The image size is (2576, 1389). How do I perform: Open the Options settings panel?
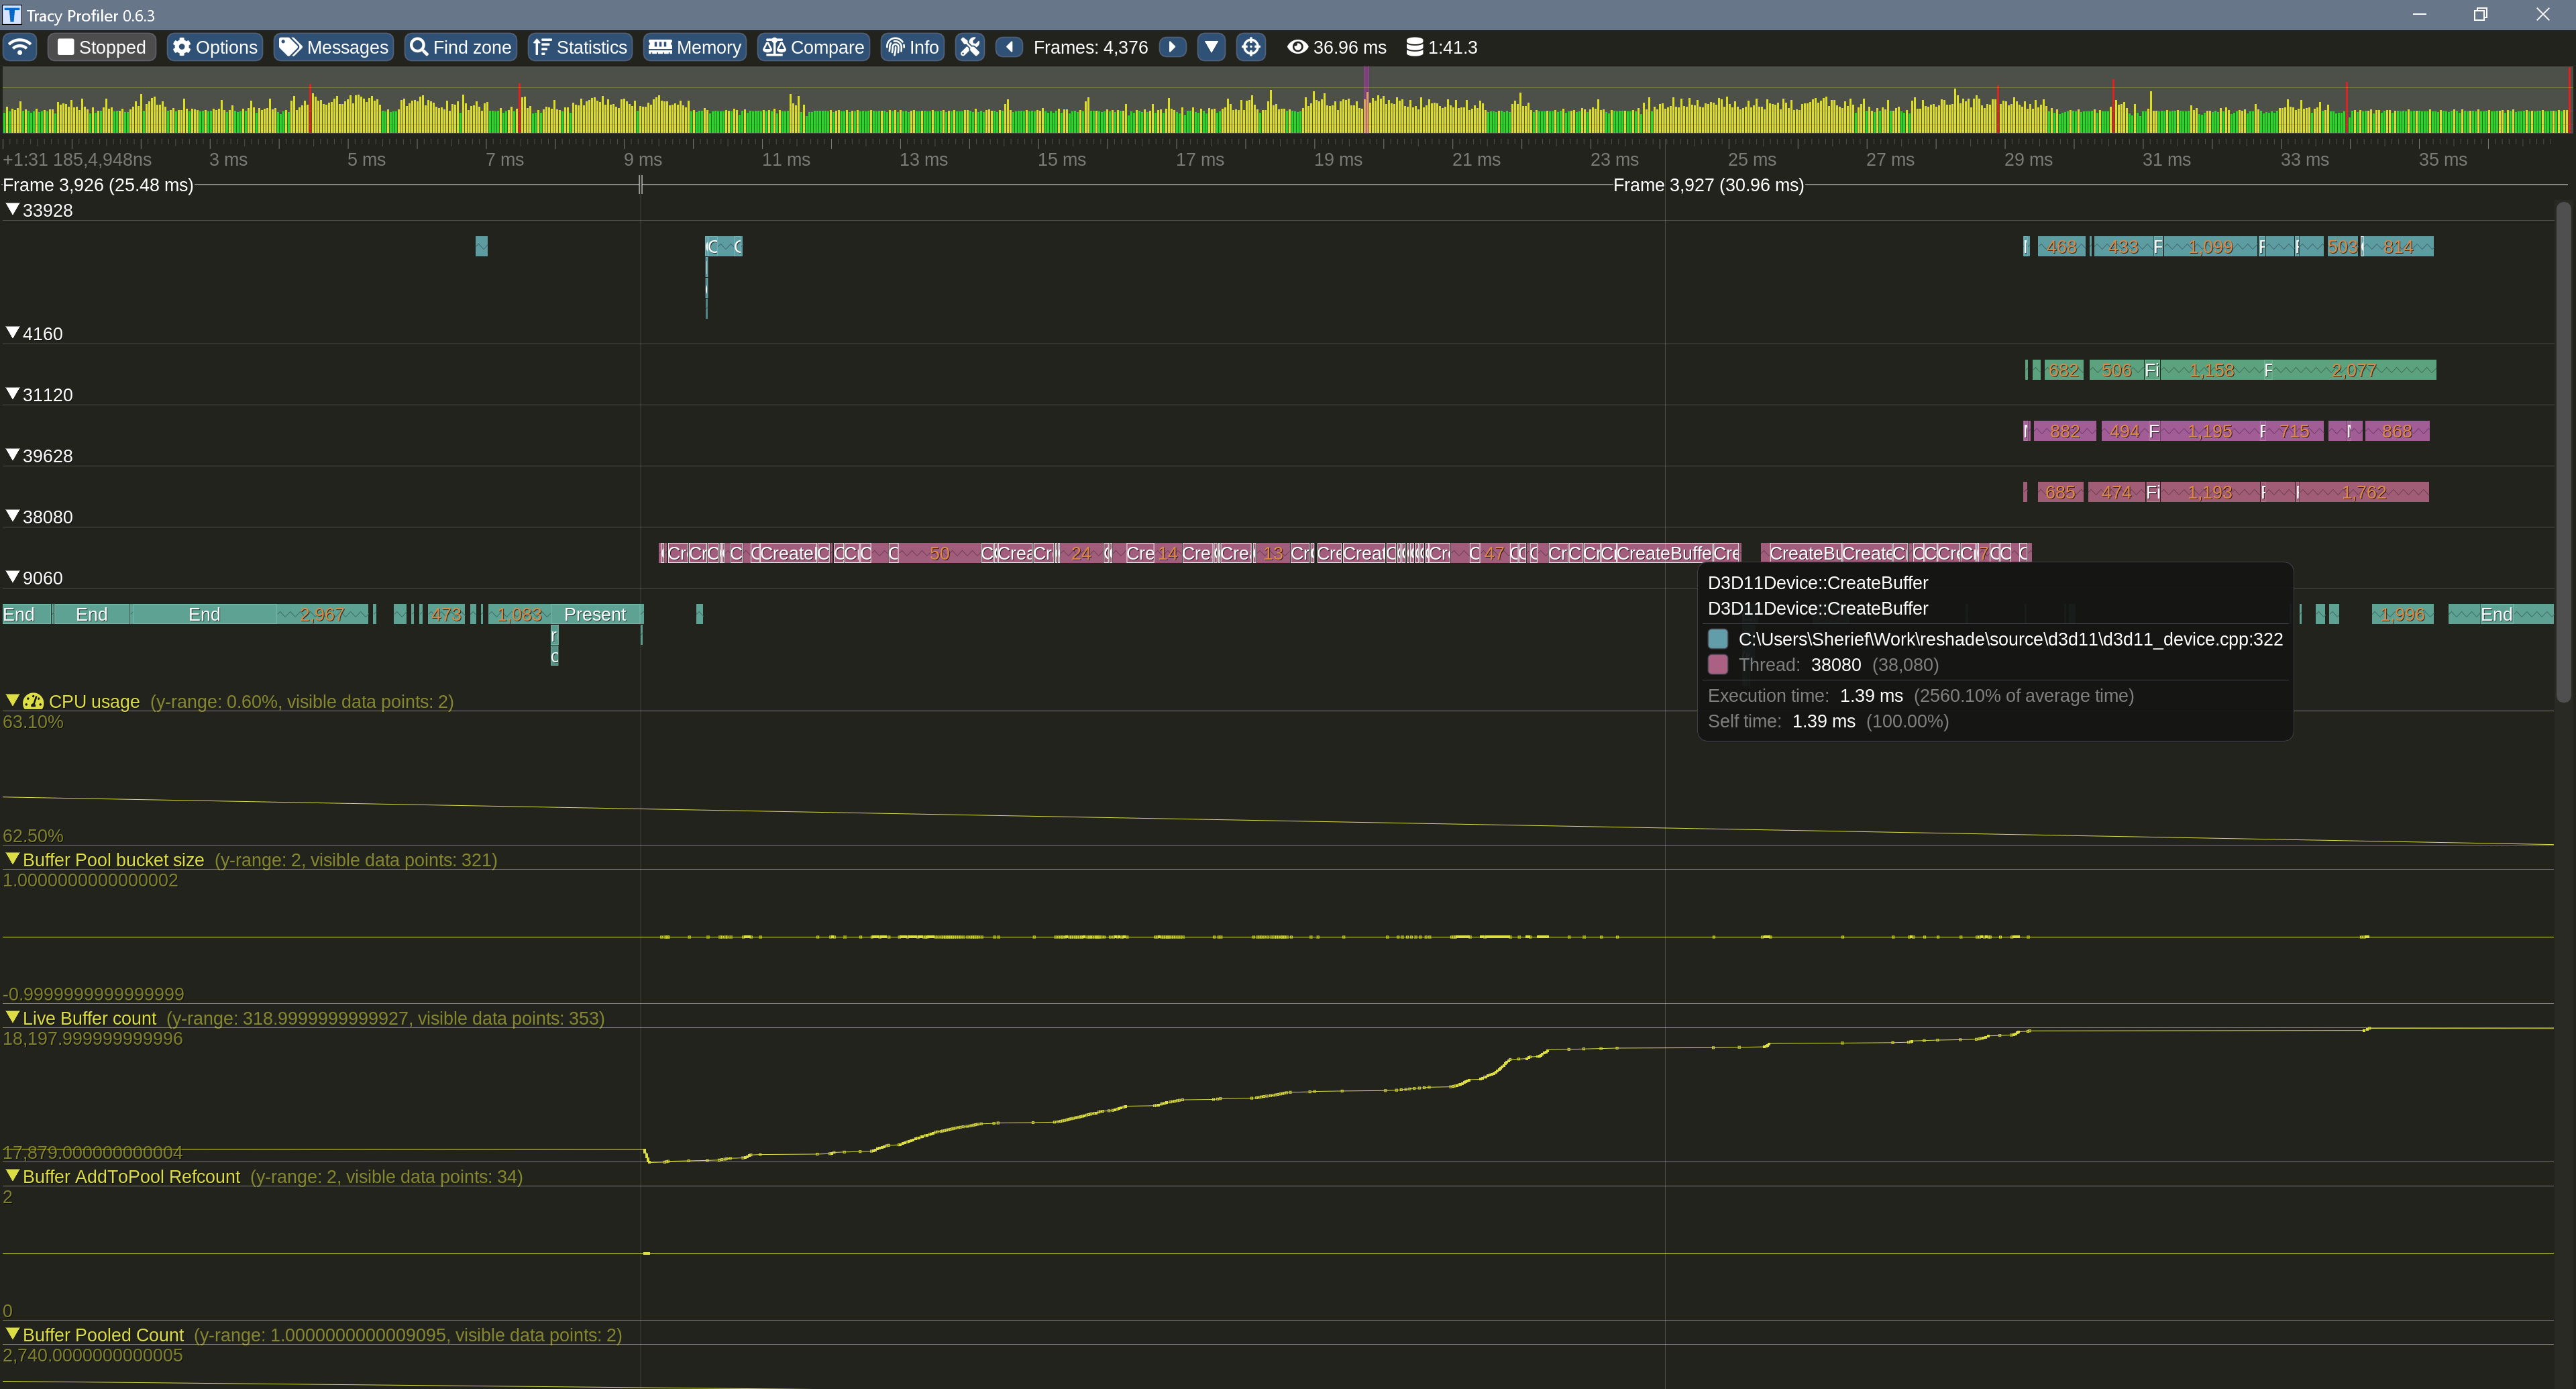coord(213,47)
